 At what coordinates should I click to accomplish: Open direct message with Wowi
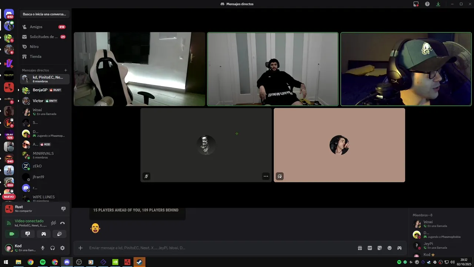(44, 112)
